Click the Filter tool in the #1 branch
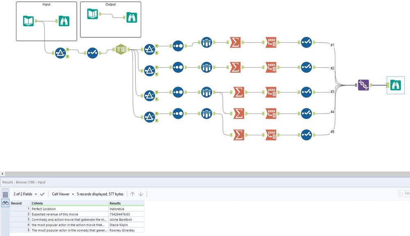410x236 pixels. click(149, 49)
